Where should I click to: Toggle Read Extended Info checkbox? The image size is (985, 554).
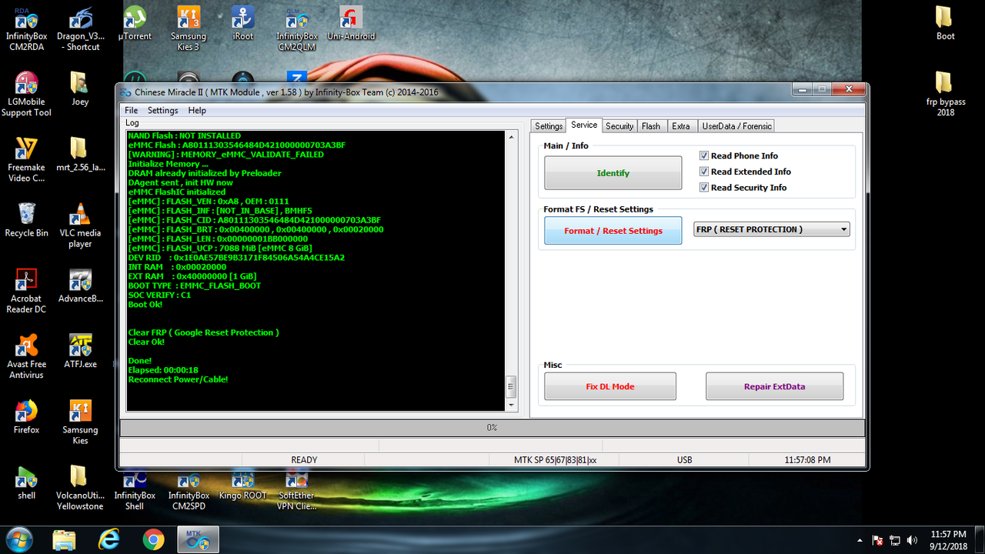click(x=704, y=172)
